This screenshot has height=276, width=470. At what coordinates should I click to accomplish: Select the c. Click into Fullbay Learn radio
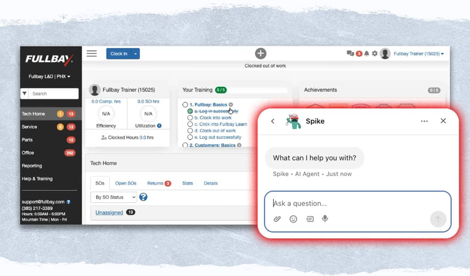click(190, 124)
